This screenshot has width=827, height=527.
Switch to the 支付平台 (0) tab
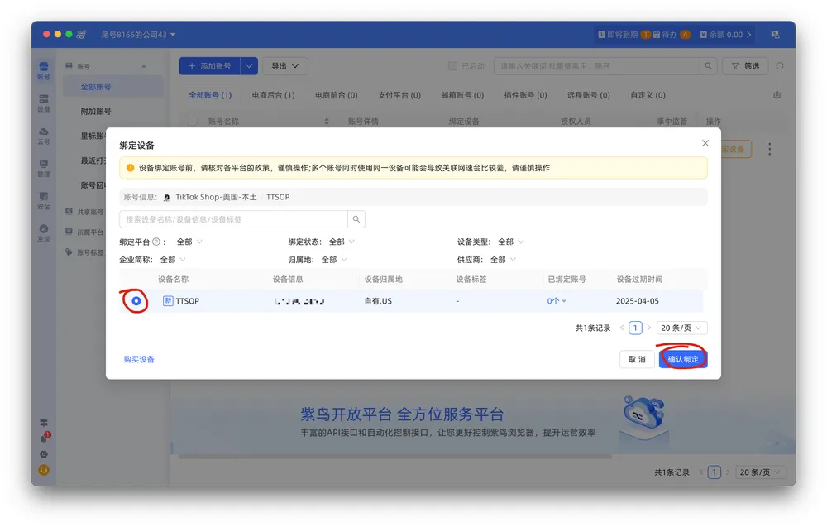(399, 95)
